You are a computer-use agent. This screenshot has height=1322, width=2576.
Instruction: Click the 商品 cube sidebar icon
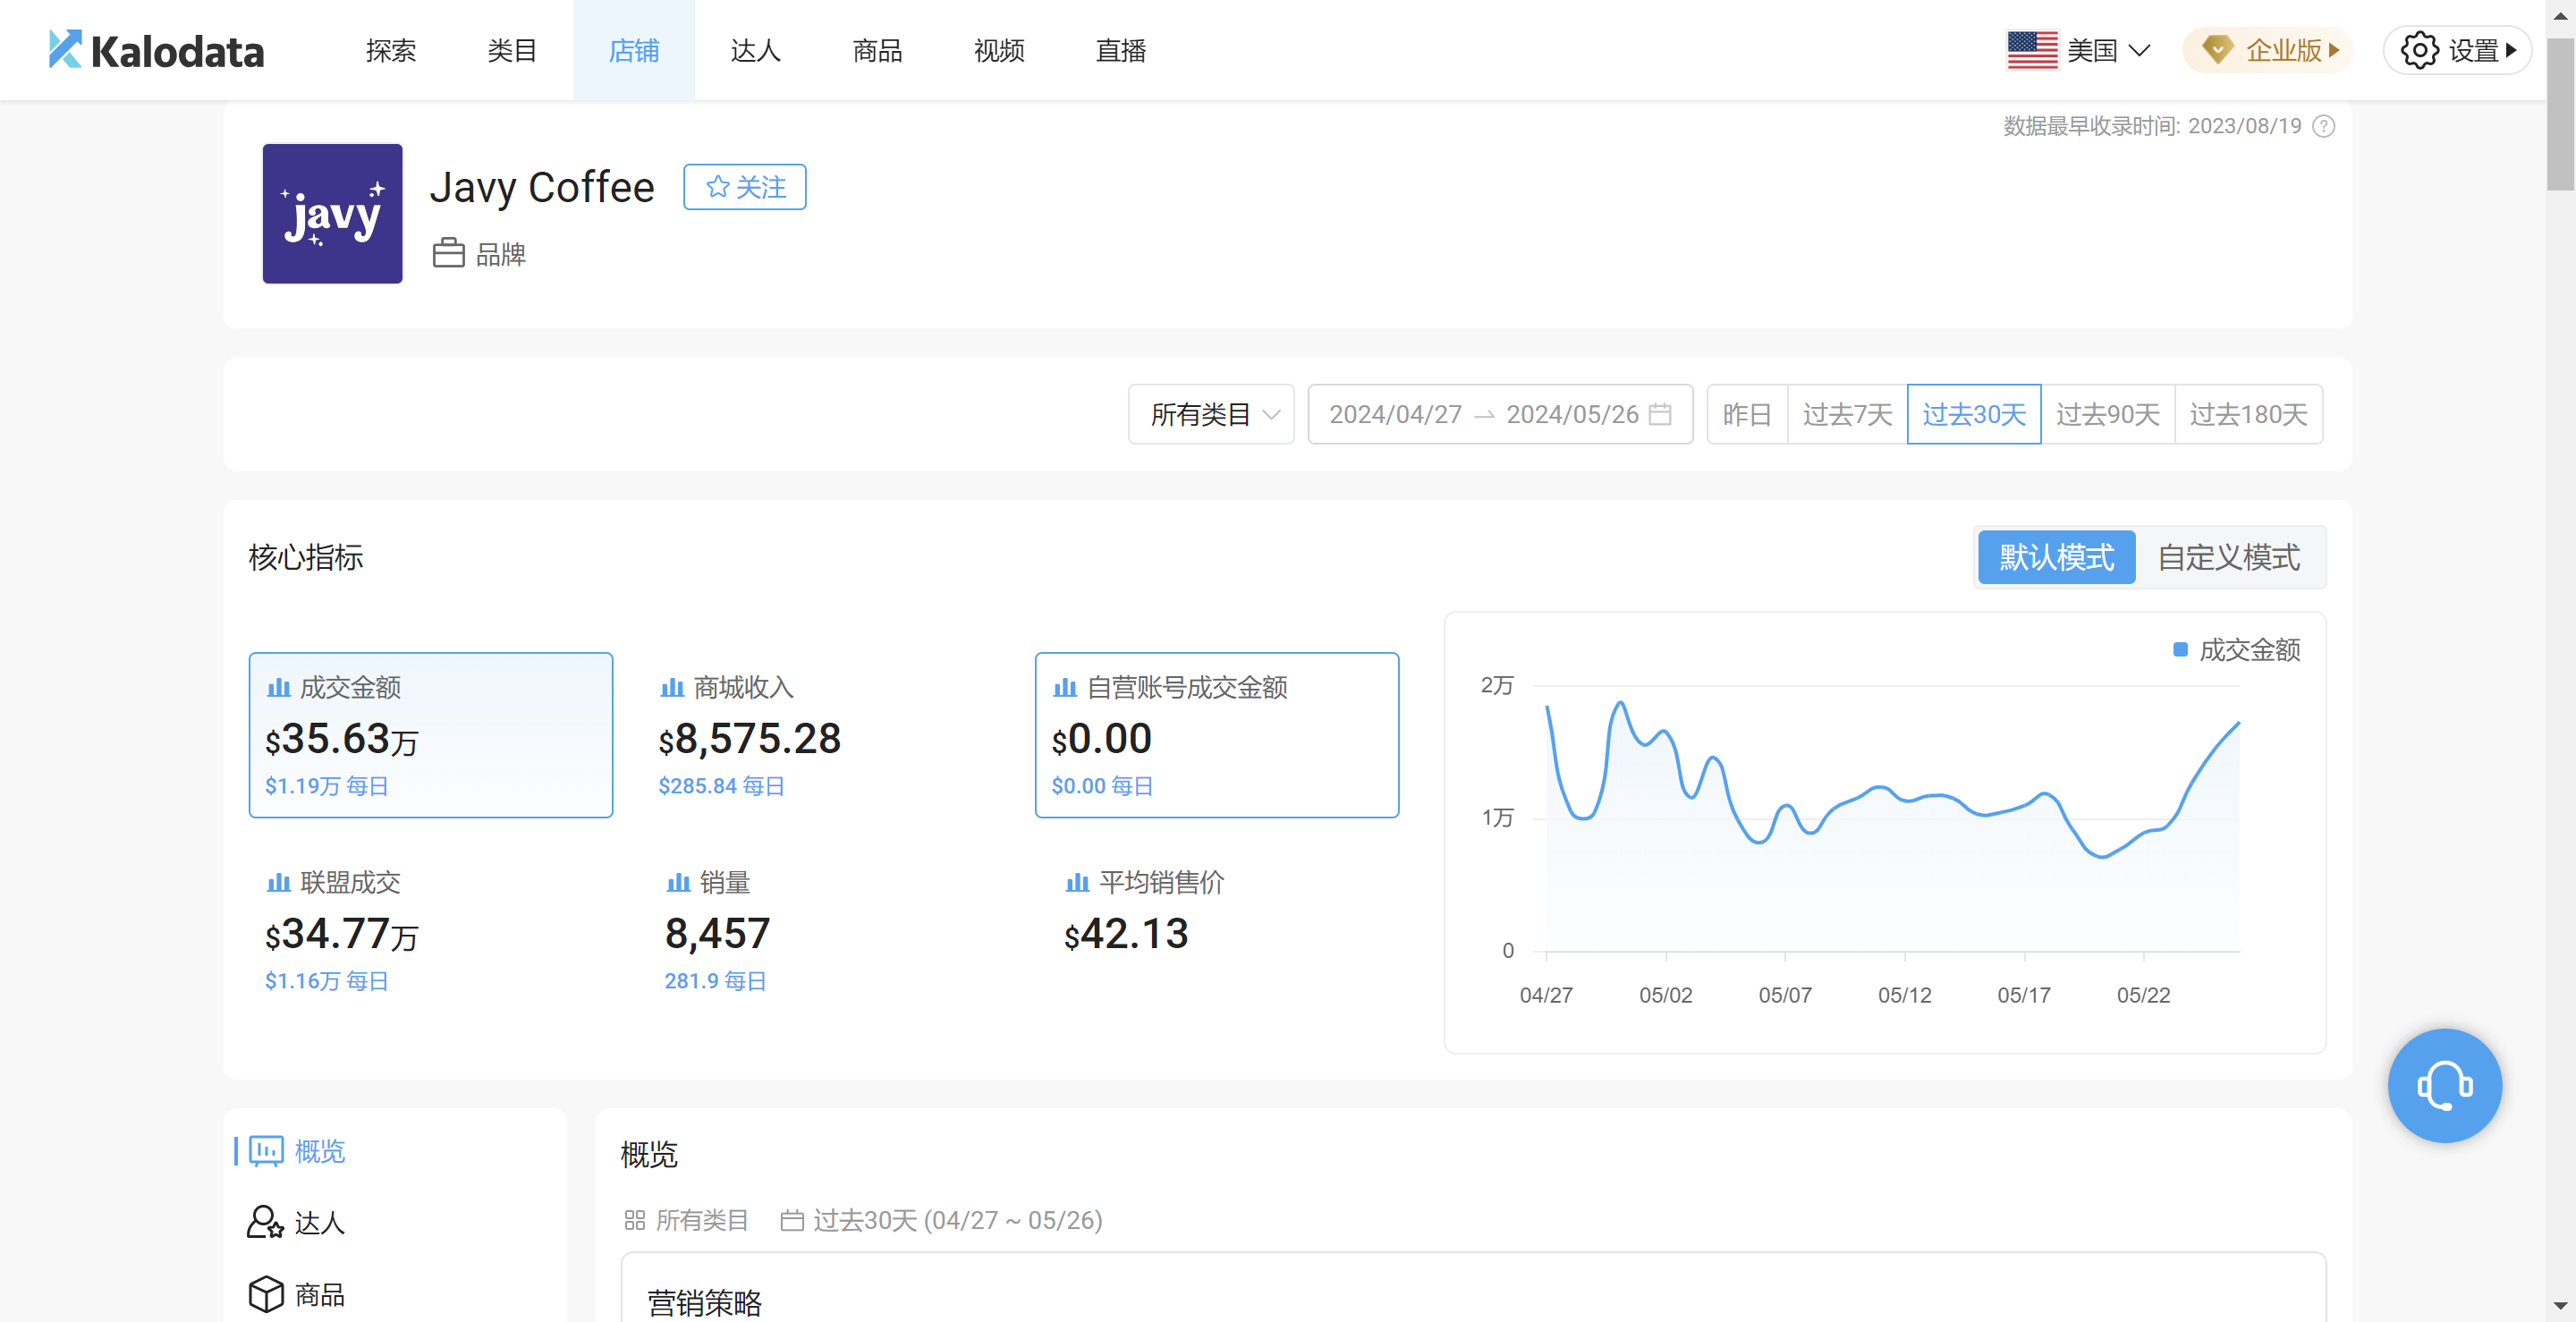(x=266, y=1294)
